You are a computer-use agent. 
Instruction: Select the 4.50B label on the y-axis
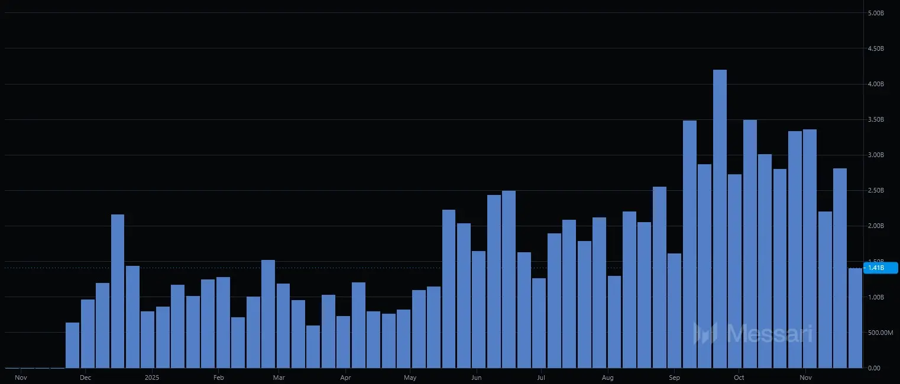(x=875, y=48)
